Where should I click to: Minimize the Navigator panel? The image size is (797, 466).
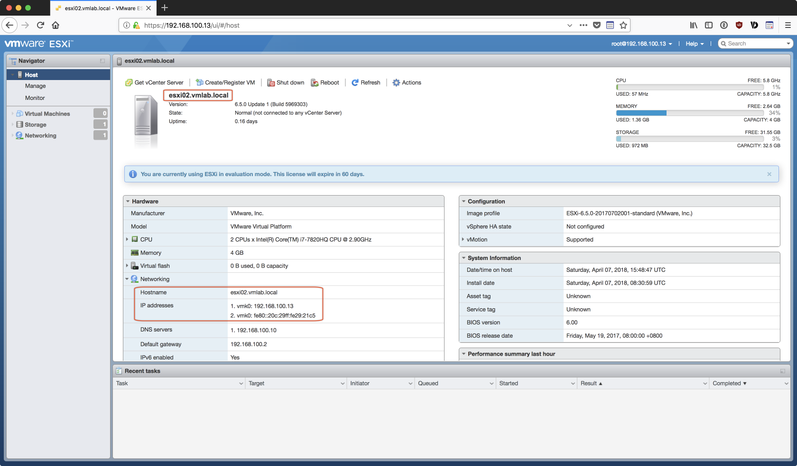(102, 61)
